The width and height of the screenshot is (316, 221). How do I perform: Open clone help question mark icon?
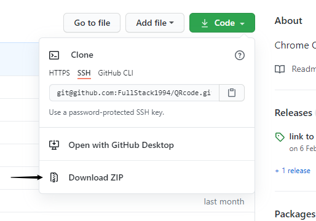[x=240, y=55]
